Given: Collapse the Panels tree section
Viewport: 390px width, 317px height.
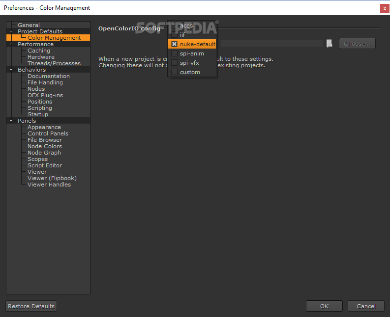Looking at the screenshot, I should tap(11, 121).
